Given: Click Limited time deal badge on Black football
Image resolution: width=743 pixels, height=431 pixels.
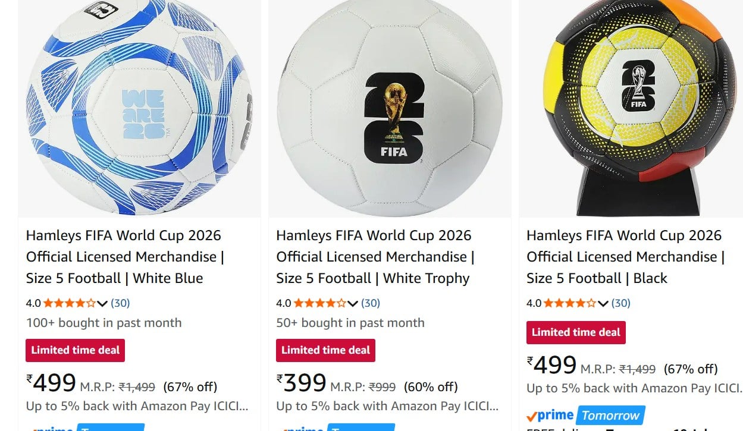Looking at the screenshot, I should pyautogui.click(x=576, y=332).
